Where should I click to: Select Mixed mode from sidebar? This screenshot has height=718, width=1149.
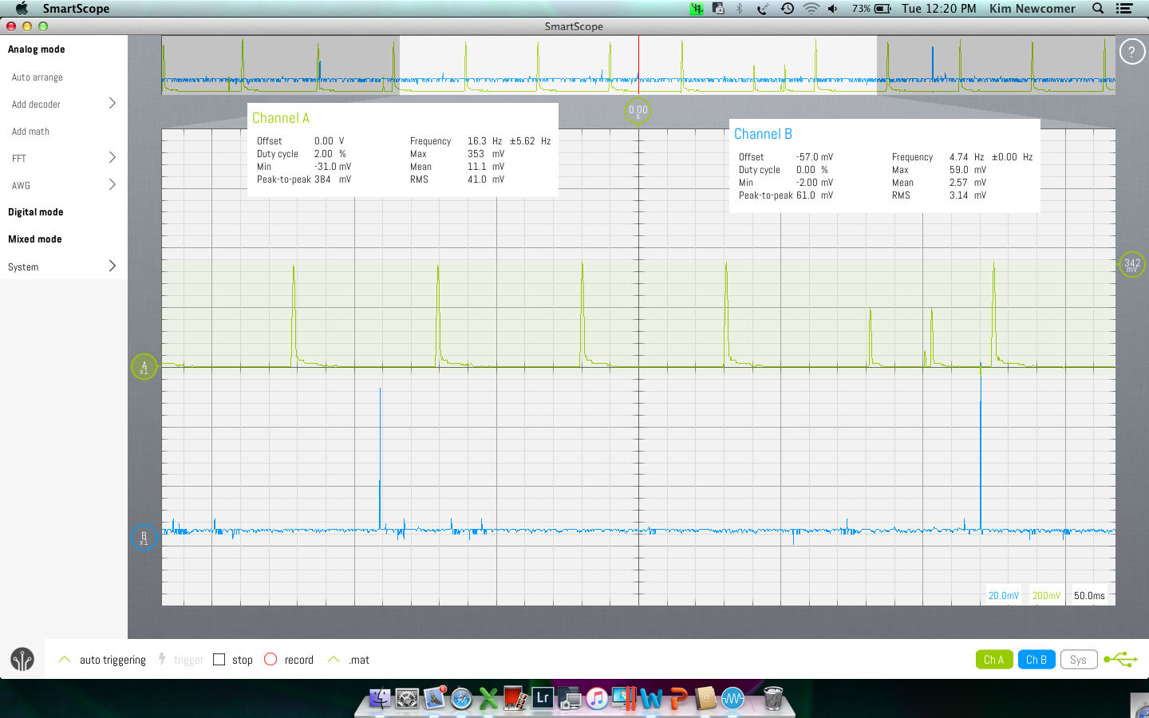point(34,239)
